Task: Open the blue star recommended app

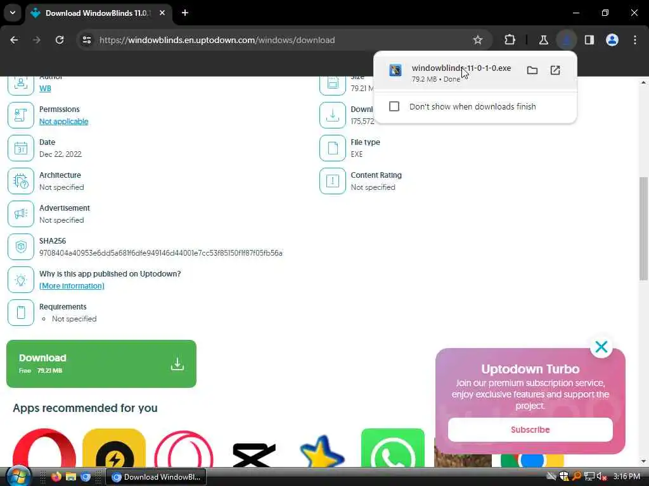Action: [x=323, y=451]
